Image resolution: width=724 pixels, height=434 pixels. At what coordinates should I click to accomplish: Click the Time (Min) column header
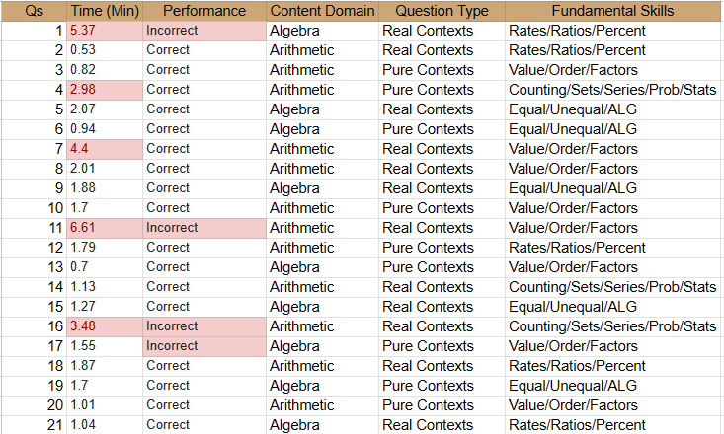point(105,11)
